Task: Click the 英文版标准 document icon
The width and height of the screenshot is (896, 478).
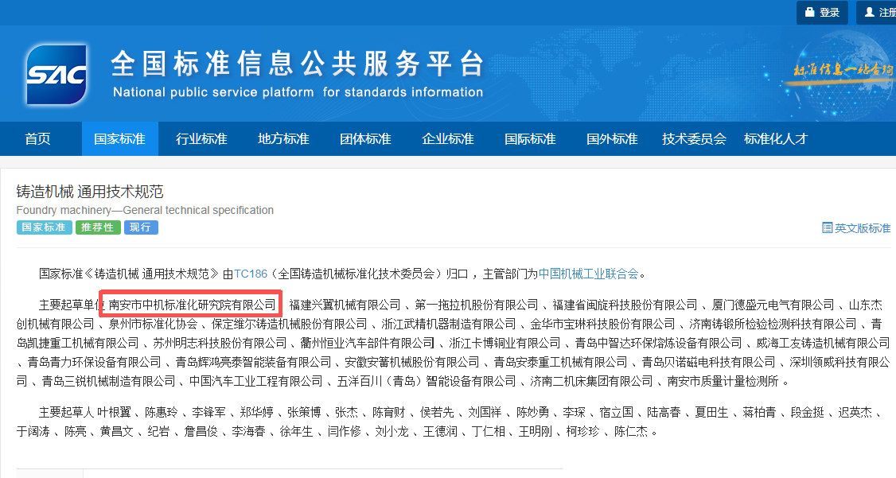Action: (x=827, y=228)
